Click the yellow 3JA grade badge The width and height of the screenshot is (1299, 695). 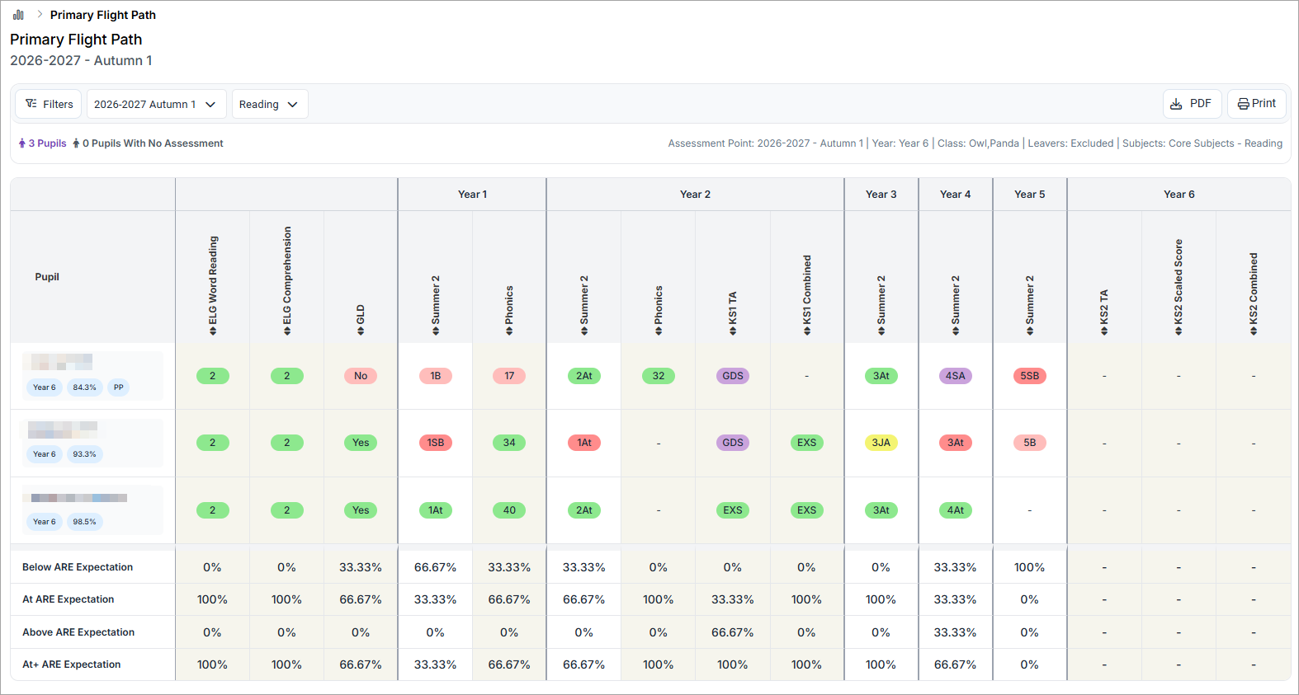pos(881,443)
